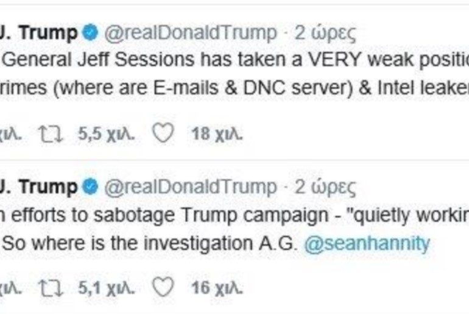Click the '2 ώρες' timestamp on the second tweet
Viewport: 469px width, 314px height.
coord(325,187)
